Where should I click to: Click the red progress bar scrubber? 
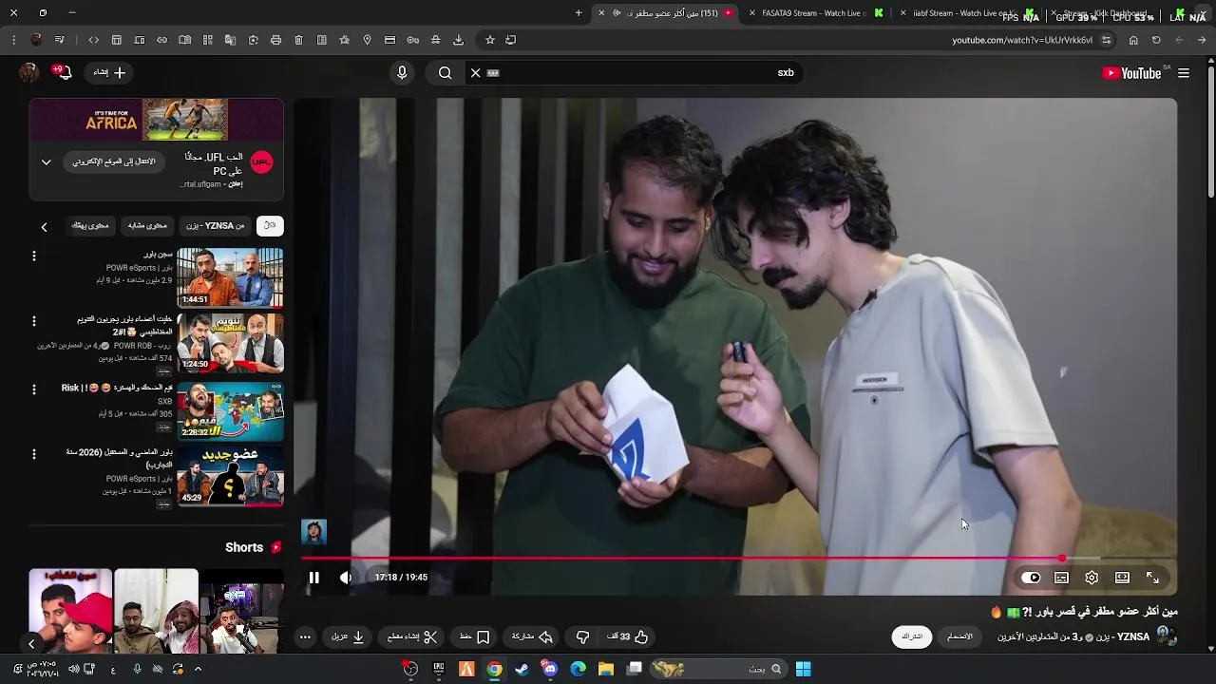[x=1061, y=559]
